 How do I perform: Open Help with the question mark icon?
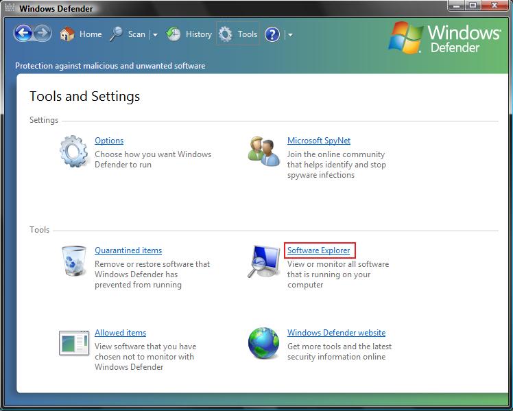tap(272, 34)
